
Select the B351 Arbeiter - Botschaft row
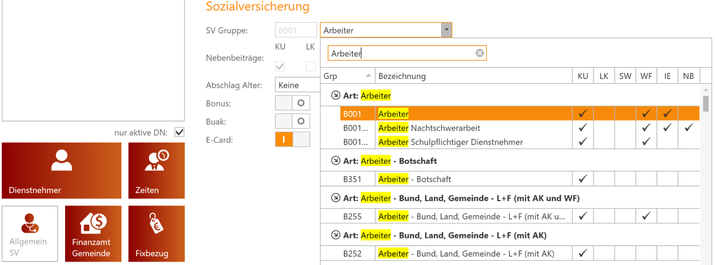[x=510, y=179]
